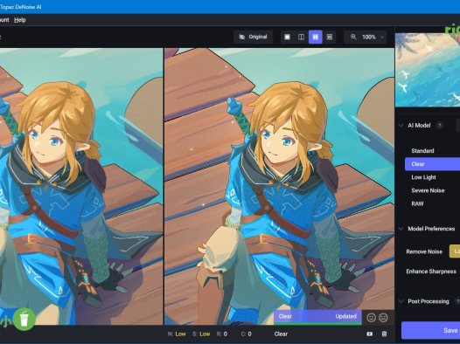Screen dimensions: 460x344
Task: Select the Low Light AI model
Action: pos(423,177)
